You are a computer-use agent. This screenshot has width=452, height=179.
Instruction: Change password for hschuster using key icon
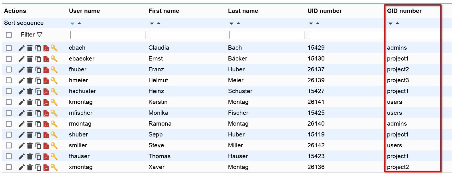[54, 91]
